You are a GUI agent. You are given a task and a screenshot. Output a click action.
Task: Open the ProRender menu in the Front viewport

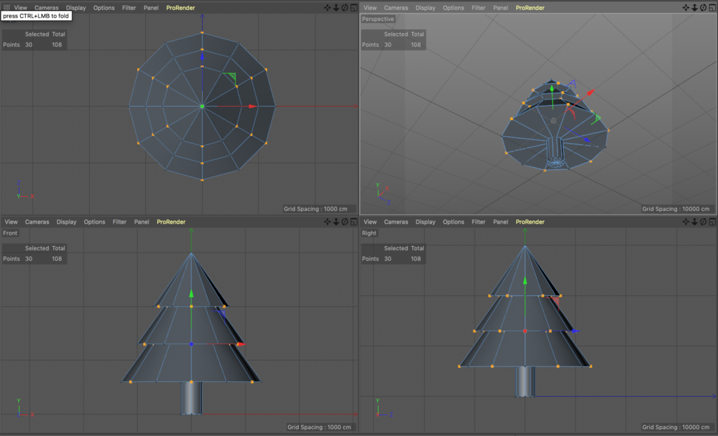coord(171,222)
